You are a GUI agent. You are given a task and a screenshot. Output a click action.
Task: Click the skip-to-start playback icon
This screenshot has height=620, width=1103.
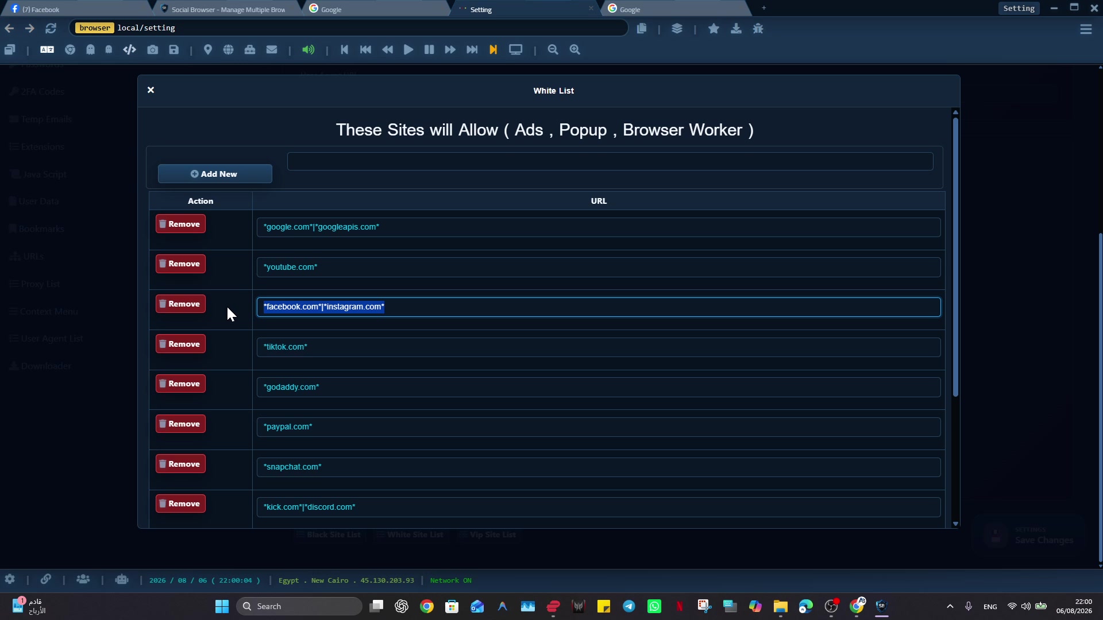[345, 50]
